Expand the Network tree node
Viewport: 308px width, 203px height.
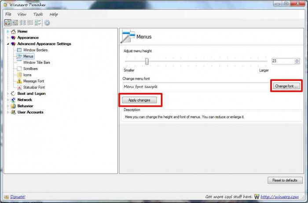point(8,100)
